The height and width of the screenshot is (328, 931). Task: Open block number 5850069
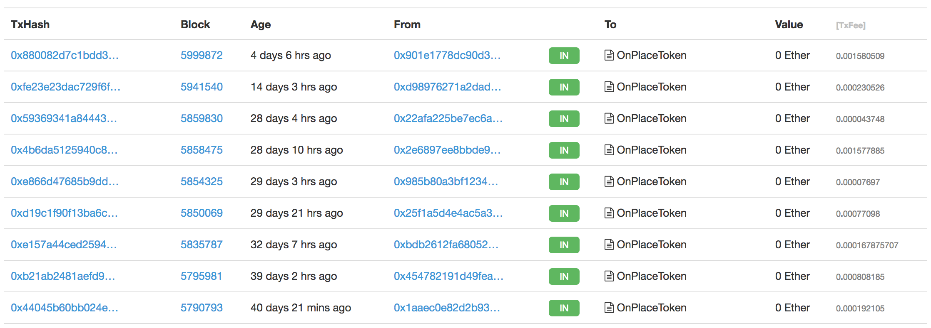[x=202, y=213]
